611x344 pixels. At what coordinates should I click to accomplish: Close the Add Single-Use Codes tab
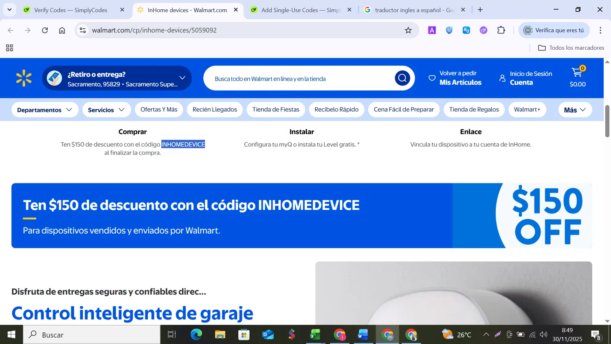point(349,10)
